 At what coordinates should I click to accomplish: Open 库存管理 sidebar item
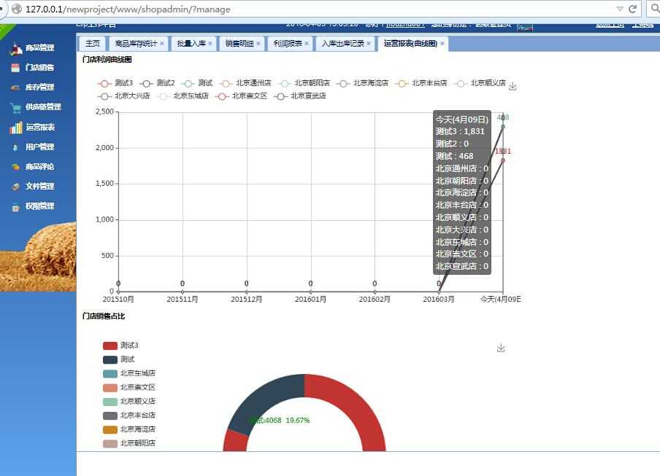tap(33, 87)
